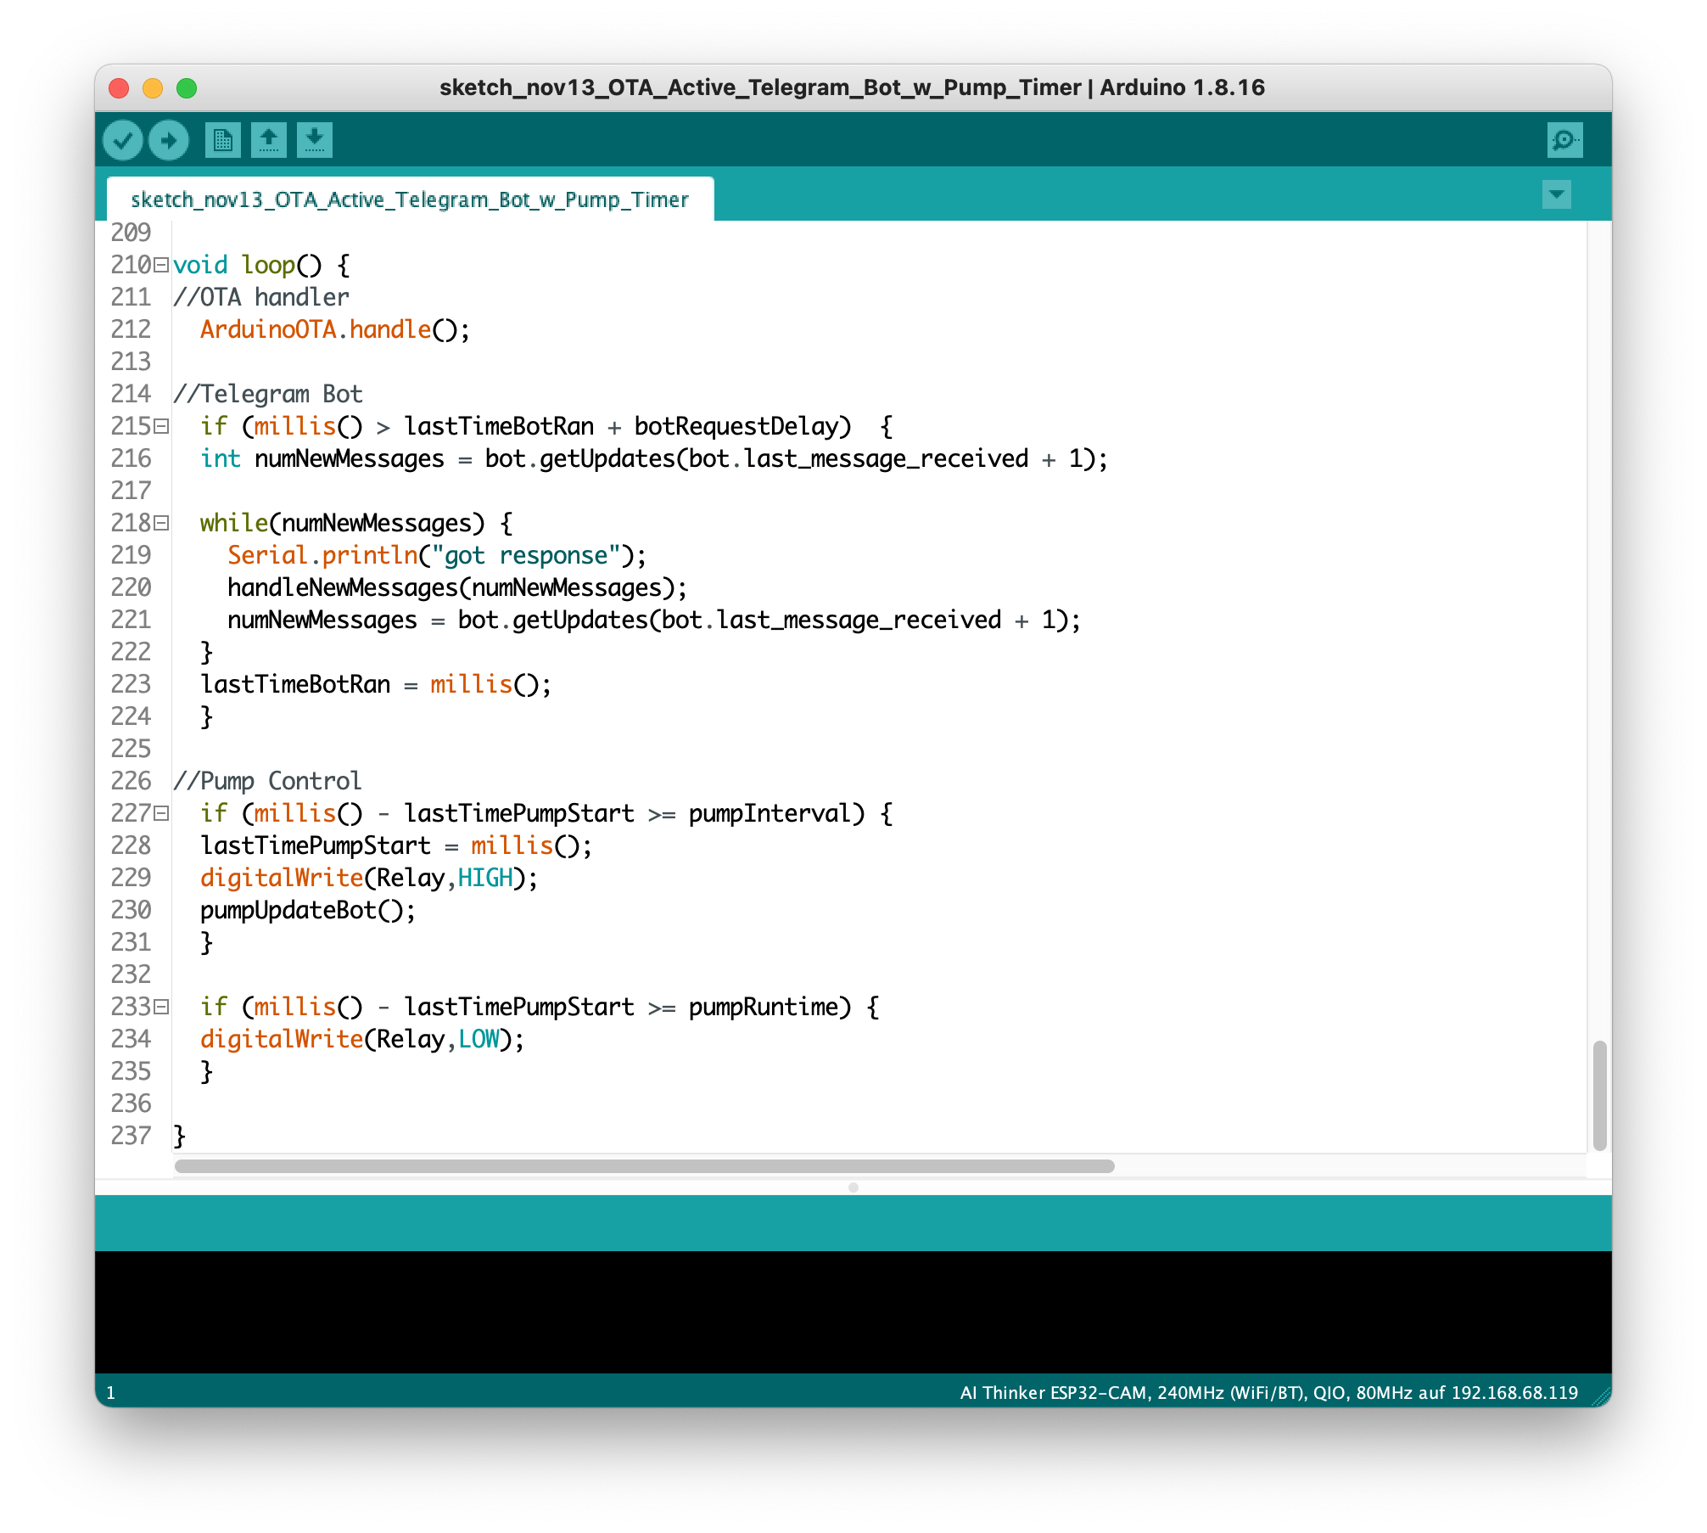1707x1533 pixels.
Task: Collapse the pumpRuntime if block fold
Action: click(161, 1007)
